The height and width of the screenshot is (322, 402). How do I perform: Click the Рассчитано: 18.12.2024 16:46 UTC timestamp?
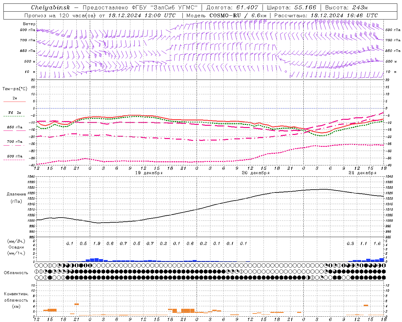(x=326, y=15)
